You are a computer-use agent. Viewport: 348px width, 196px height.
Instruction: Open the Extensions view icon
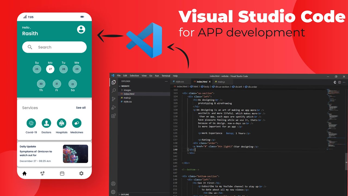pos(114,116)
